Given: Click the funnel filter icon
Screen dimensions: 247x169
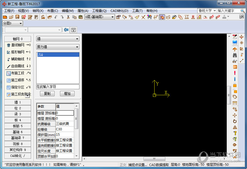Looking at the screenshot, I should click(x=73, y=30).
